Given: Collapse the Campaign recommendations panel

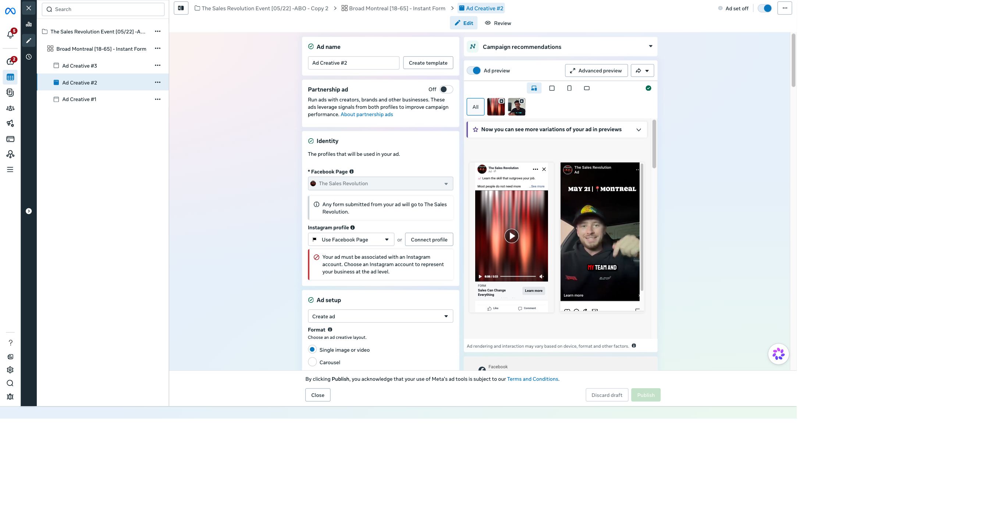Looking at the screenshot, I should (650, 46).
